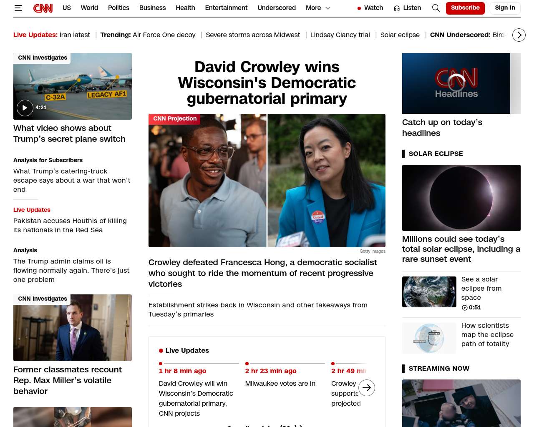The width and height of the screenshot is (534, 427).
Task: Open 1 hr 8 min ago update
Action: click(x=183, y=371)
